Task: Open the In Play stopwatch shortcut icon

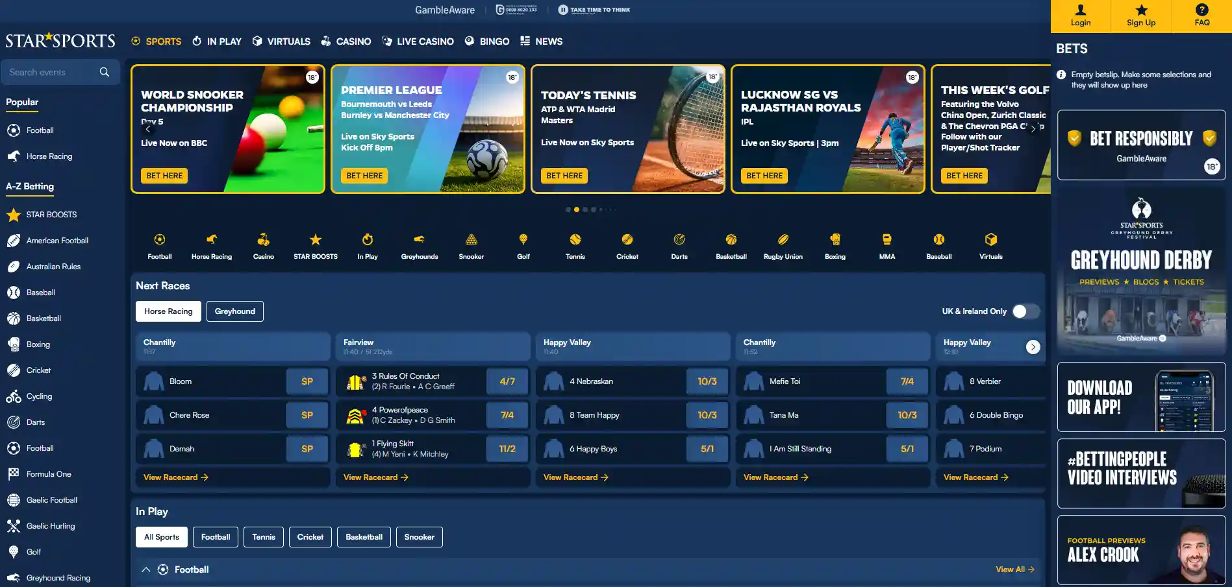Action: click(368, 240)
